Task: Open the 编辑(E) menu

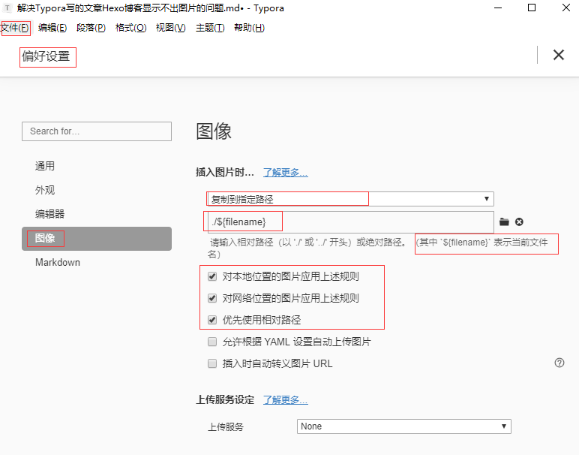Action: (52, 28)
